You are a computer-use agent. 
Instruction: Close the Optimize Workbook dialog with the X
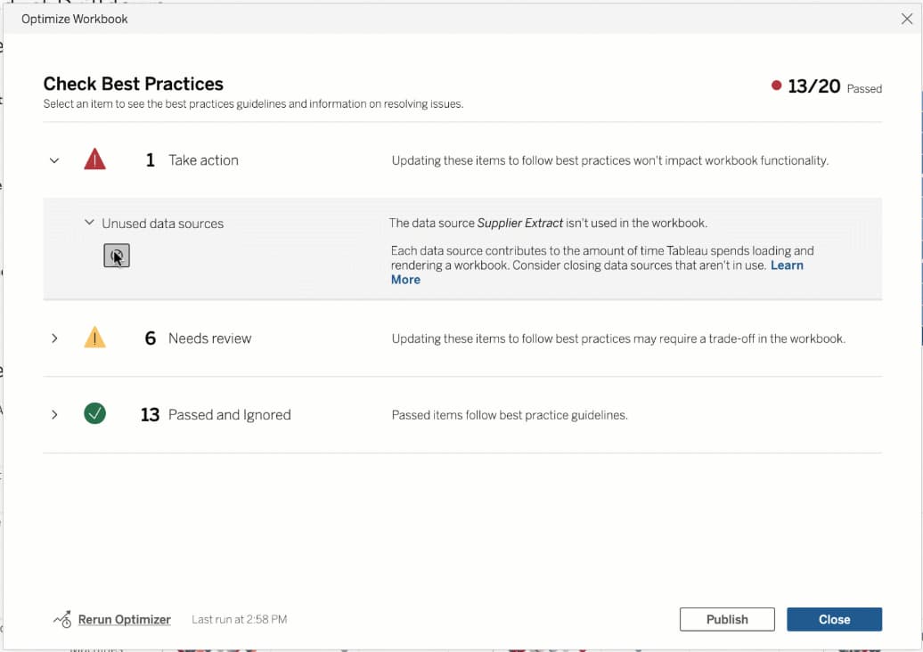coord(907,18)
